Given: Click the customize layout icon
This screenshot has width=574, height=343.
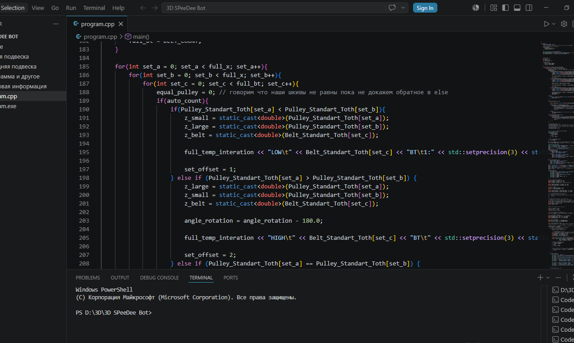Looking at the screenshot, I should click(x=494, y=8).
